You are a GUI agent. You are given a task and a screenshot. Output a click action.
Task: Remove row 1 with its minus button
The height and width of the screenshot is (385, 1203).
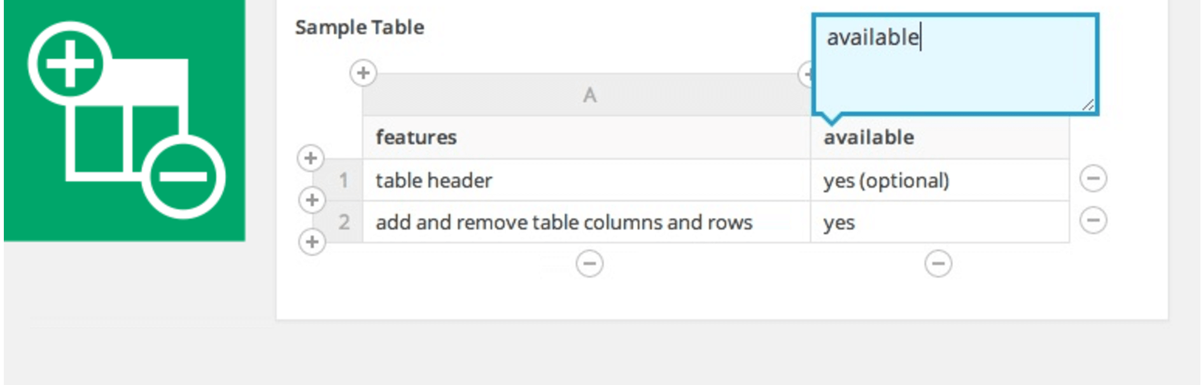(1094, 179)
